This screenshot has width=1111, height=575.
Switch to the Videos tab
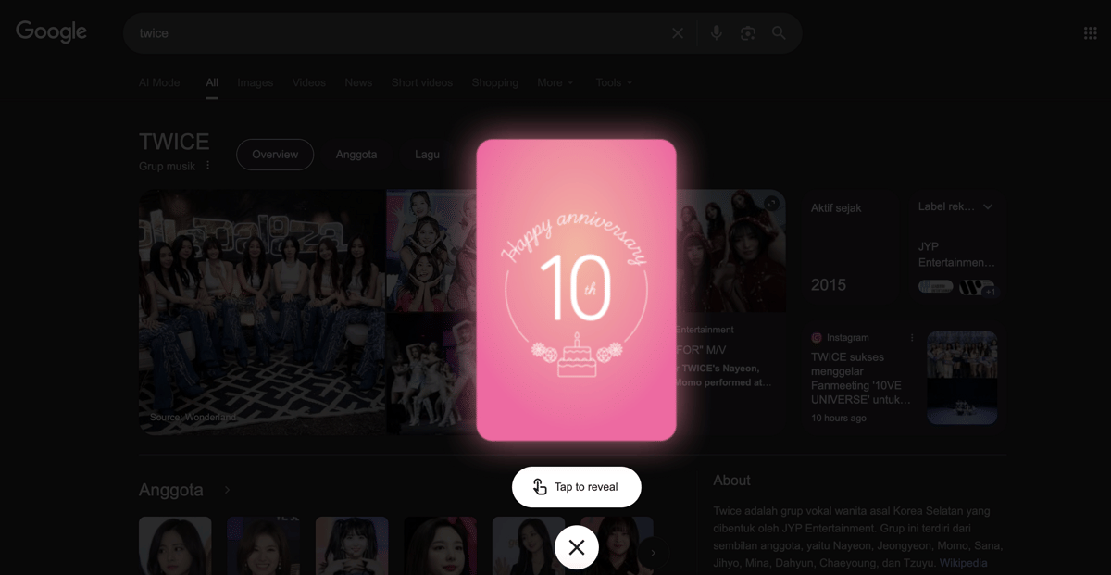click(x=308, y=82)
